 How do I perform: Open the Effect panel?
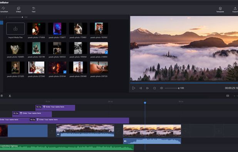coord(18,9)
